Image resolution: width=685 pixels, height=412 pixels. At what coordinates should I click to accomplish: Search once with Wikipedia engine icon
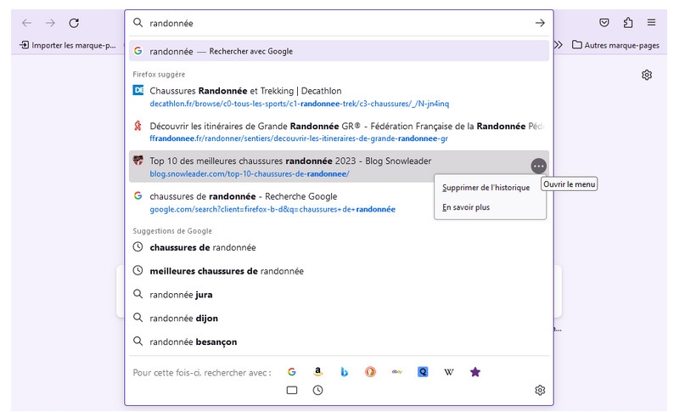click(449, 372)
